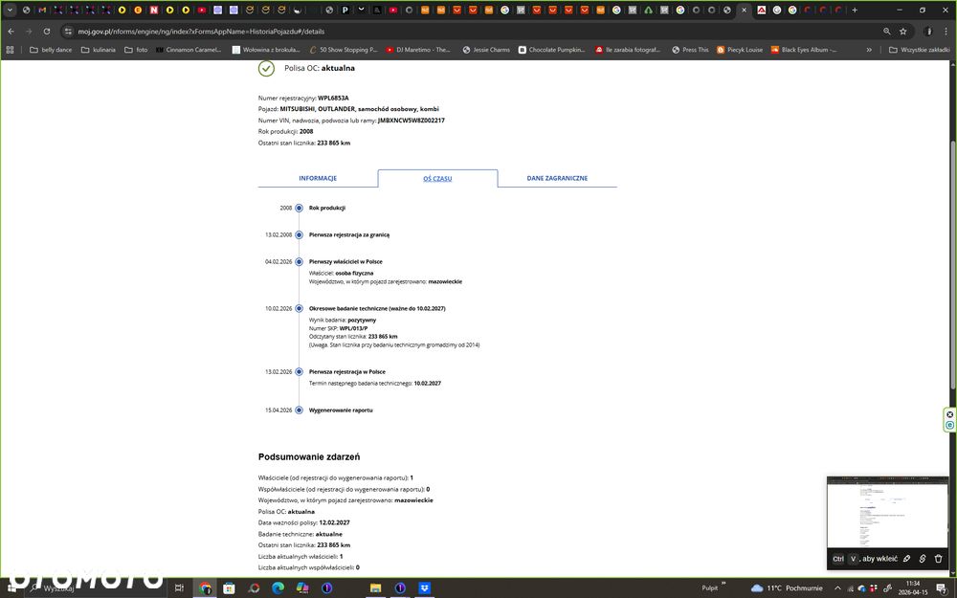Select the OŚ CZASU tab

pos(437,178)
